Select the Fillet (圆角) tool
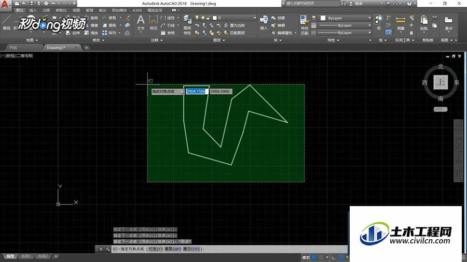467x262 pixels. (x=109, y=25)
